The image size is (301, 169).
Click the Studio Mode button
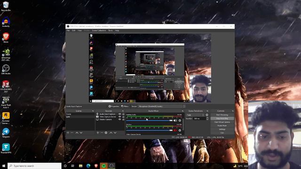pyautogui.click(x=222, y=126)
